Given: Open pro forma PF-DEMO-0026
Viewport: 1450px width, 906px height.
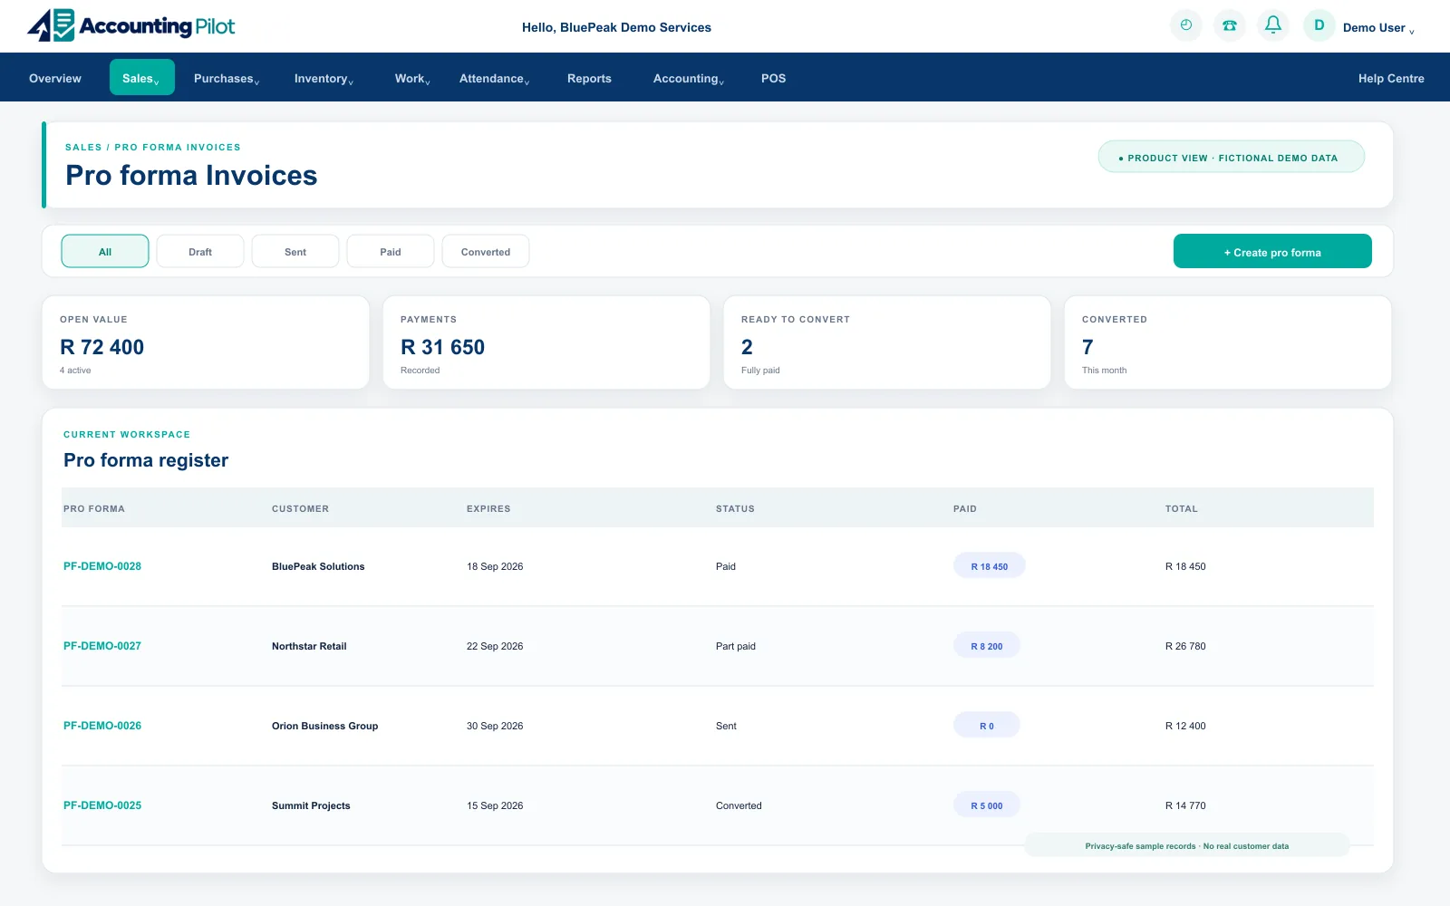Looking at the screenshot, I should [x=102, y=726].
